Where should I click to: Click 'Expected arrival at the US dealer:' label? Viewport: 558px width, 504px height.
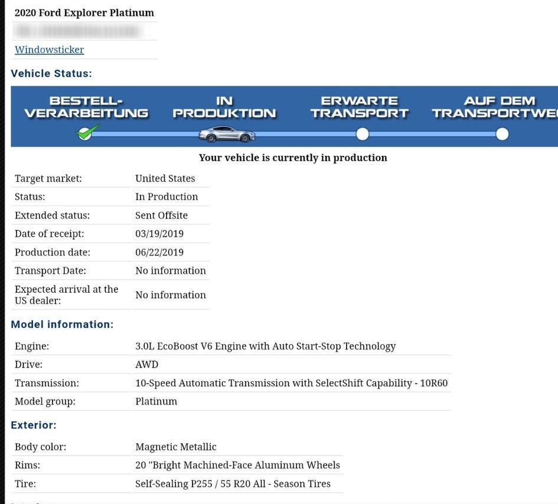point(67,295)
